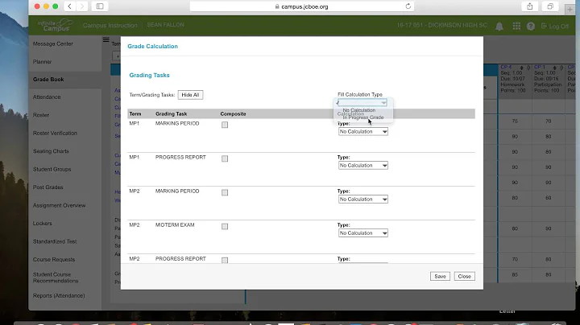
Task: Click the SEAN FALLON name in header
Action: pyautogui.click(x=165, y=25)
